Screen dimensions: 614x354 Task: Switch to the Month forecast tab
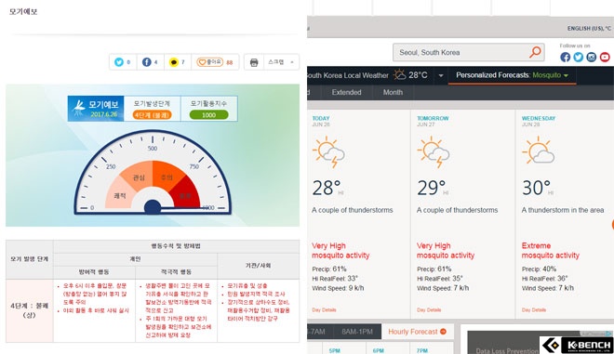pos(393,92)
